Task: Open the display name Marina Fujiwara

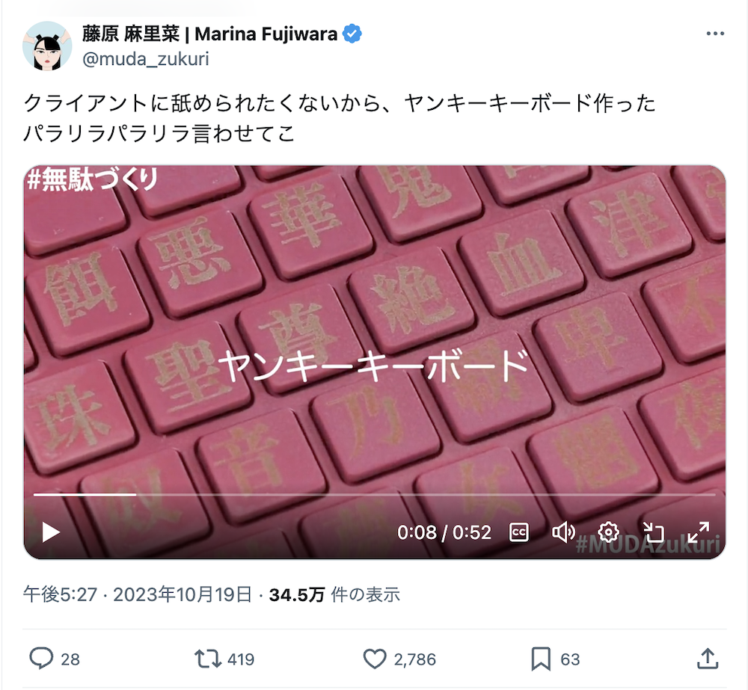Action: click(x=209, y=34)
